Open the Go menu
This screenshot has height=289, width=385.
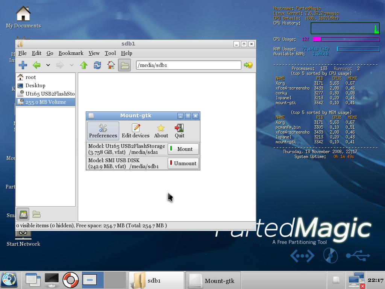tap(50, 53)
